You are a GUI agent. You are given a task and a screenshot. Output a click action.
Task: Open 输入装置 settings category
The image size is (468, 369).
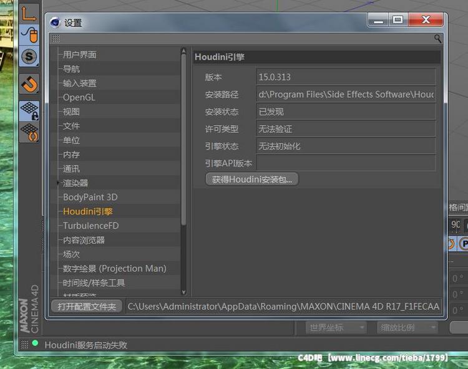point(80,83)
